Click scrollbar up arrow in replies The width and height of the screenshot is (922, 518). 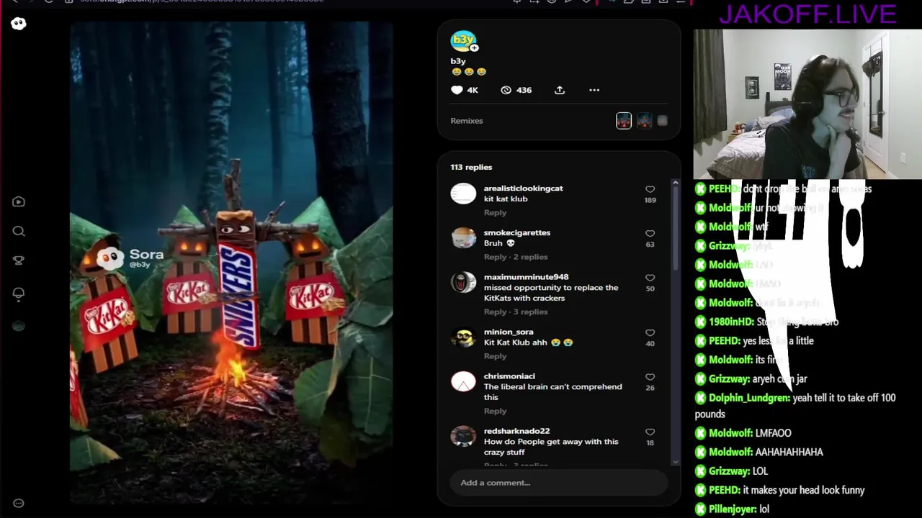(675, 183)
